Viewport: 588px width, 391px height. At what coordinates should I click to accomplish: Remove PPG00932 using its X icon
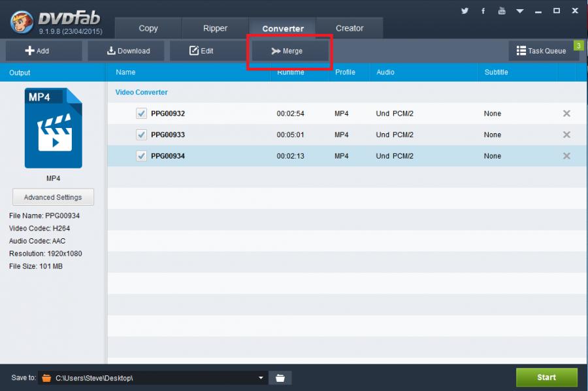click(x=566, y=114)
